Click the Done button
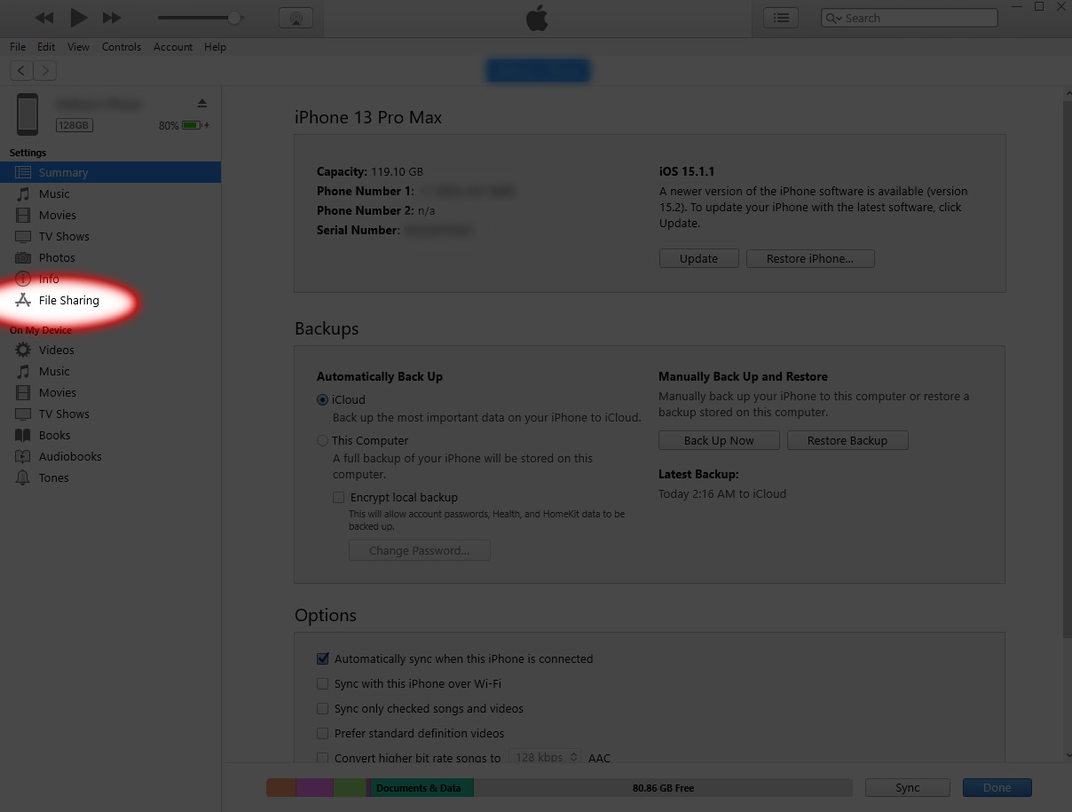Screen dimensions: 1072x812 click(997, 788)
